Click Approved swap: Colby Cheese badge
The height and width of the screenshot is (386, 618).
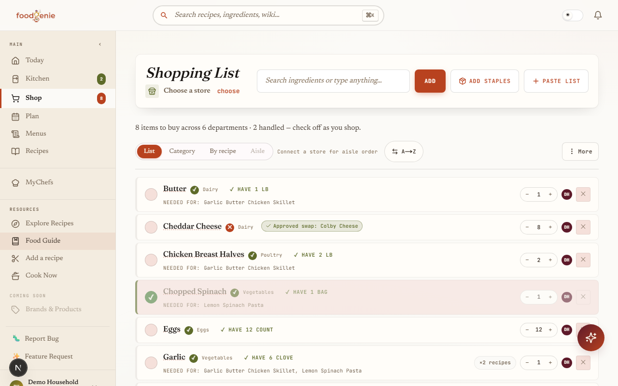[x=312, y=226]
